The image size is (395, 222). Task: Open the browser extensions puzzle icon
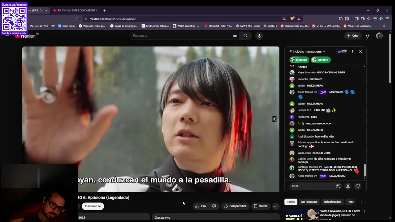point(341,18)
